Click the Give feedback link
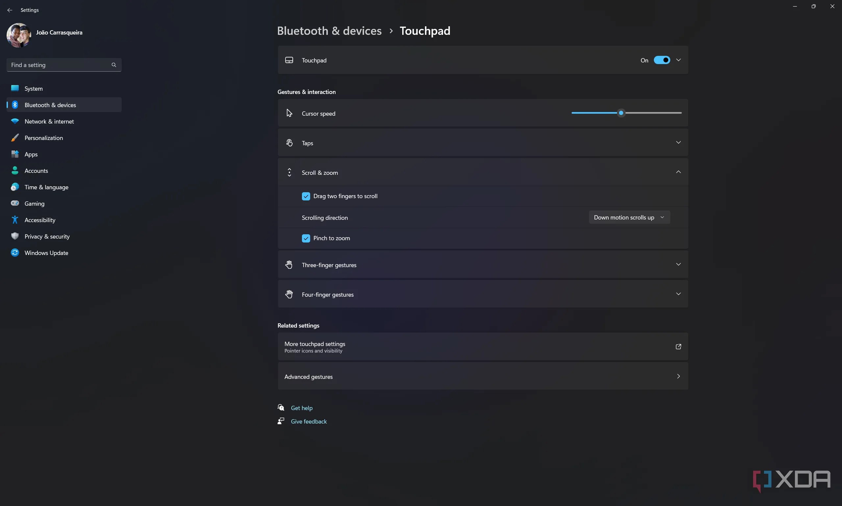This screenshot has height=506, width=842. (x=308, y=421)
